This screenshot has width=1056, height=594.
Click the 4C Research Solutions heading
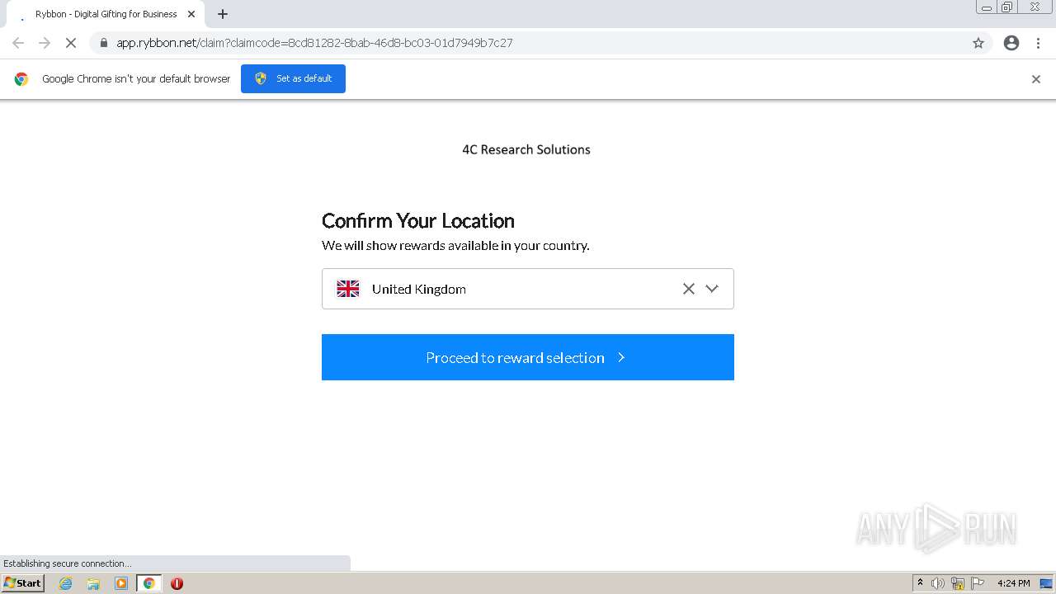tap(526, 149)
